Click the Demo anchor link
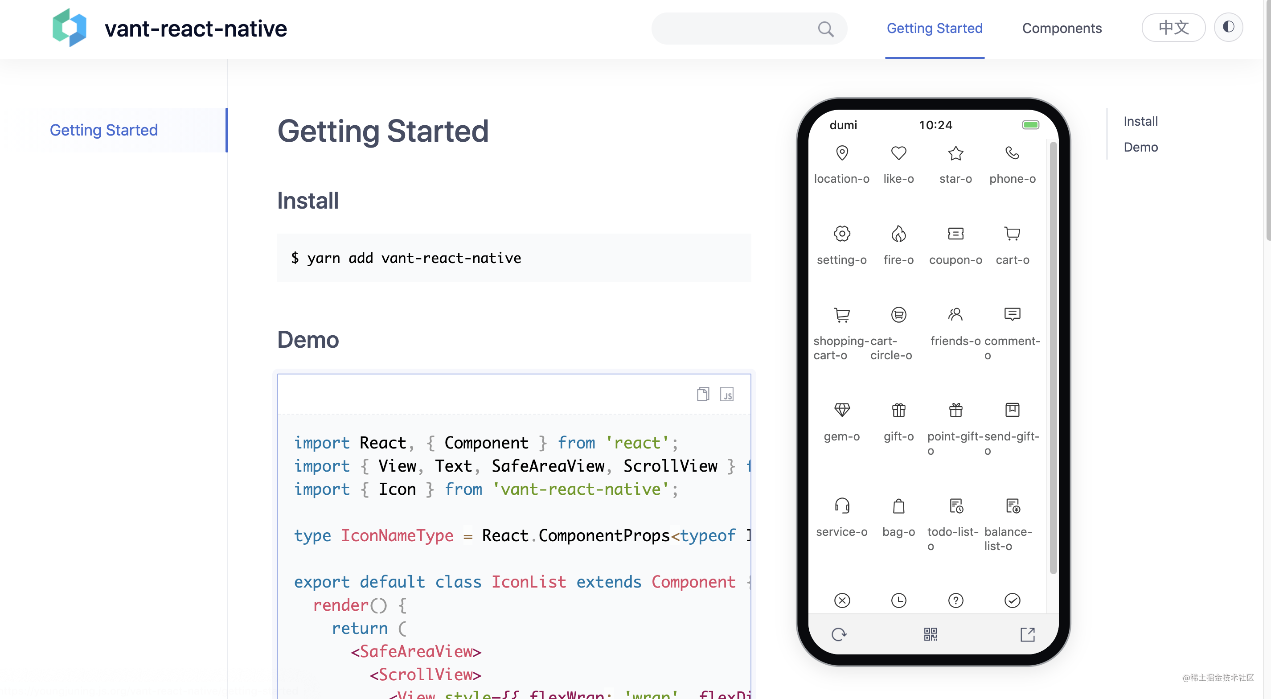This screenshot has height=699, width=1271. click(1140, 146)
